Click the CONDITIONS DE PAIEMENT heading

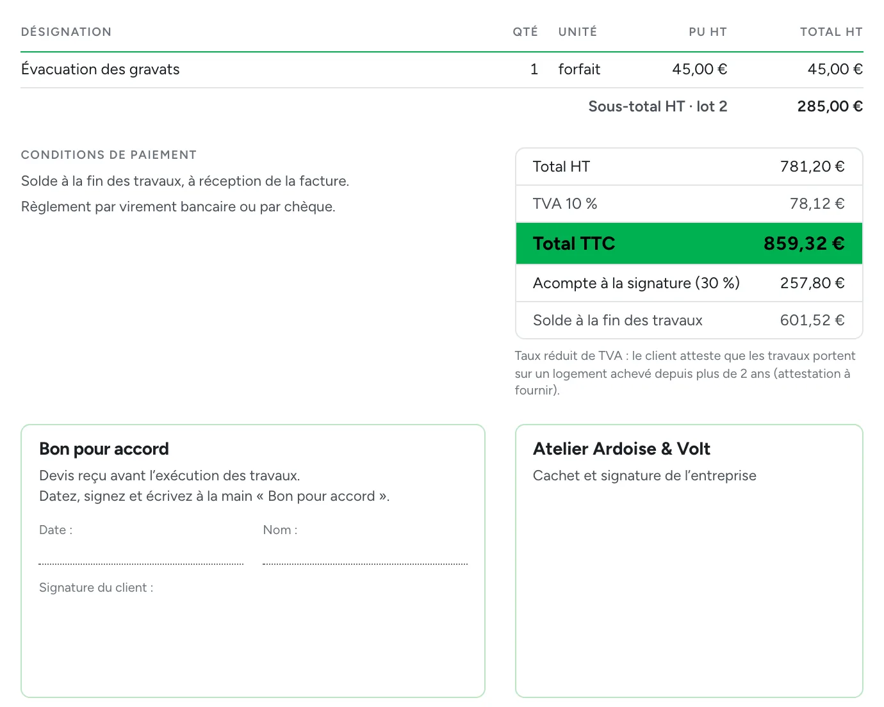pos(109,155)
